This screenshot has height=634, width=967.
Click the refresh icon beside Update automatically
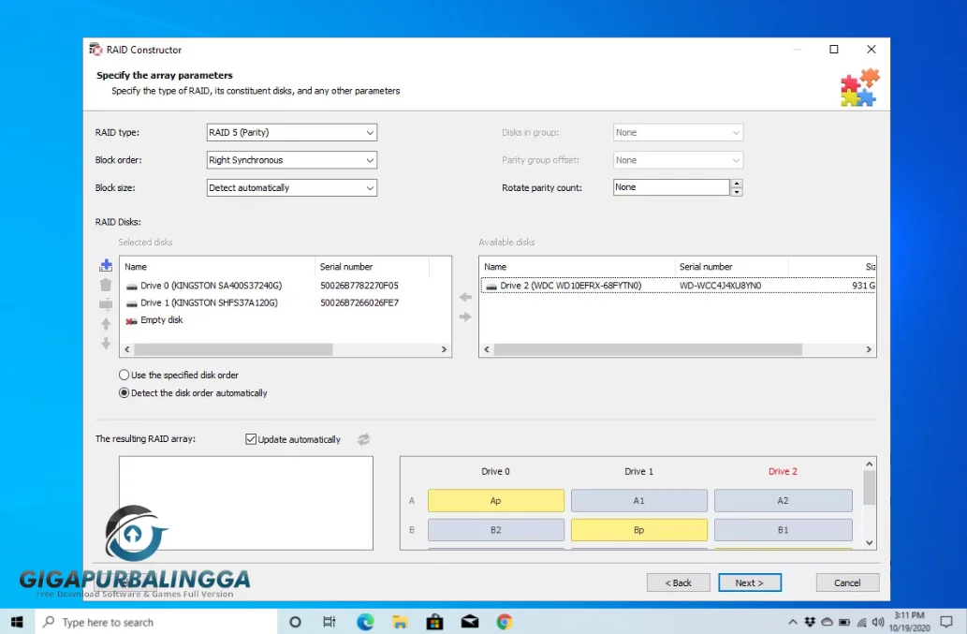[364, 439]
